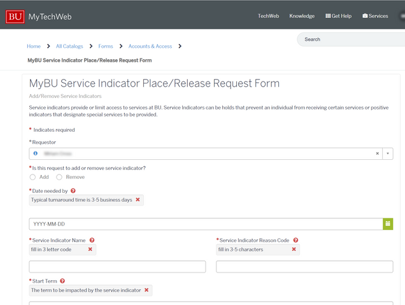Open the Get Help menu item
405x305 pixels.
coord(338,16)
